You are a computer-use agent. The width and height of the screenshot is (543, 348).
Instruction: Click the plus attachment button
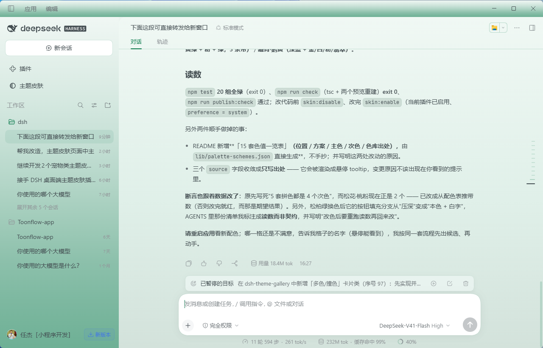tap(188, 326)
